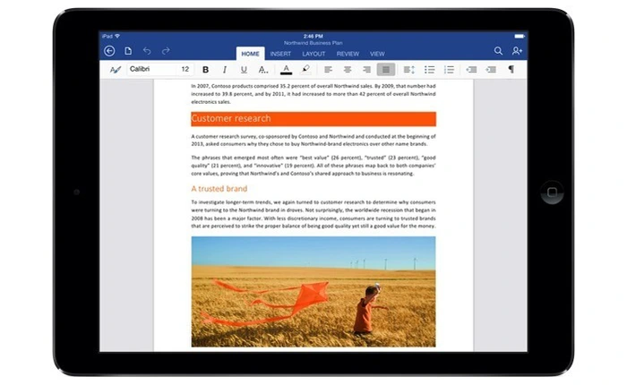Image resolution: width=627 pixels, height=385 pixels.
Task: Place cursor in 'The phrases that emerged' paragraph
Action: (313, 166)
